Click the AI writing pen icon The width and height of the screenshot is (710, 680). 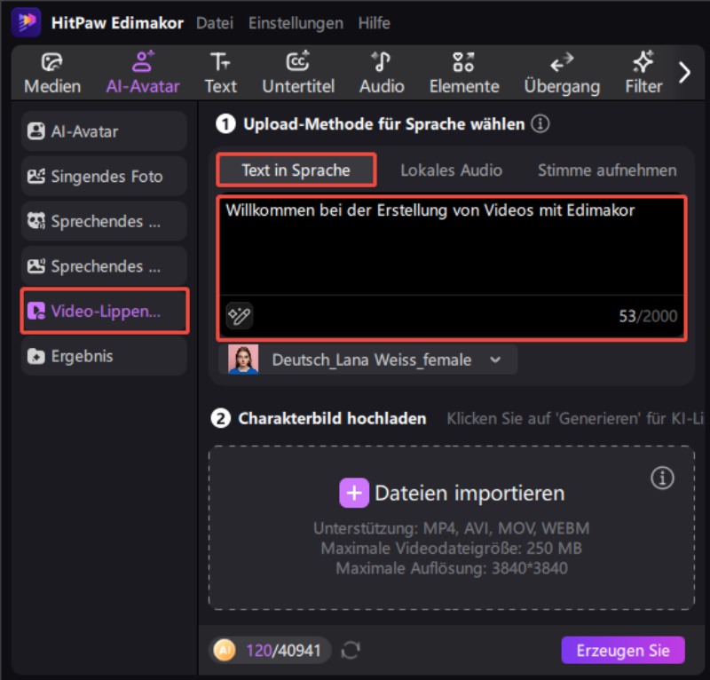[x=239, y=315]
